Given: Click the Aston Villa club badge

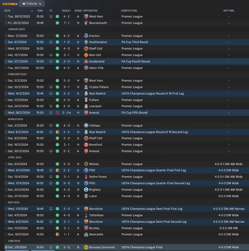Looking at the screenshot, I should [86, 68].
